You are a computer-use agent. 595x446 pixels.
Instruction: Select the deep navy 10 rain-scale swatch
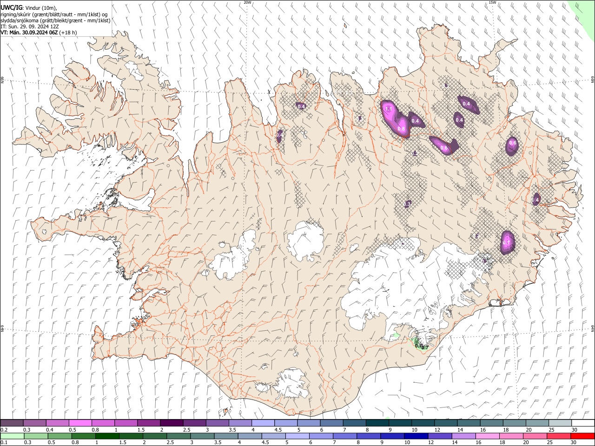click(416, 436)
